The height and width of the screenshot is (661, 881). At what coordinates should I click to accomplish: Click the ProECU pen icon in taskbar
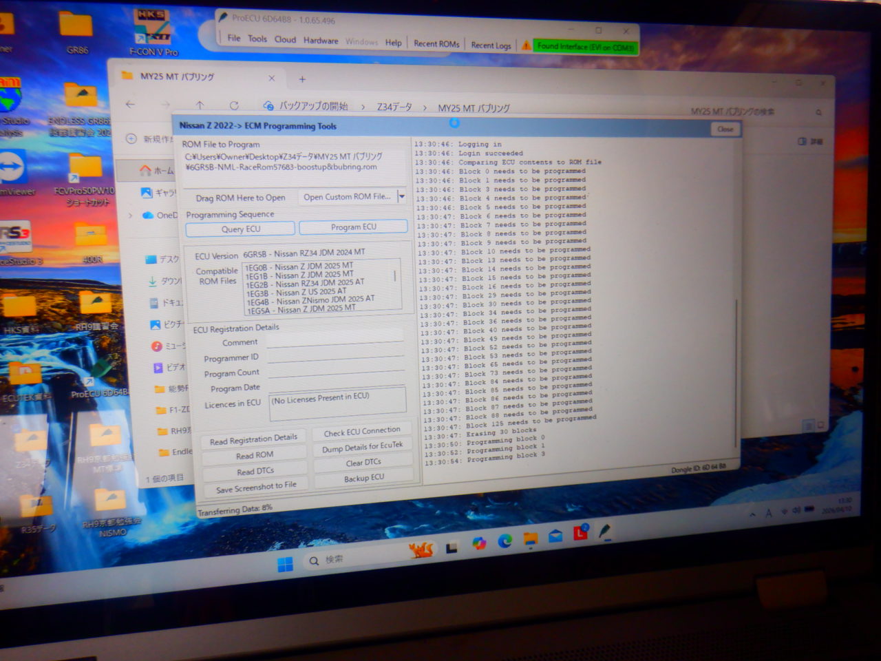[x=604, y=532]
